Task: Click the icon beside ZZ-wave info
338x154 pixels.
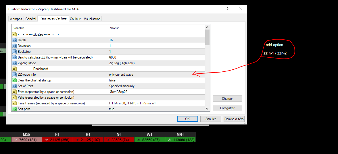Action: click(x=14, y=75)
